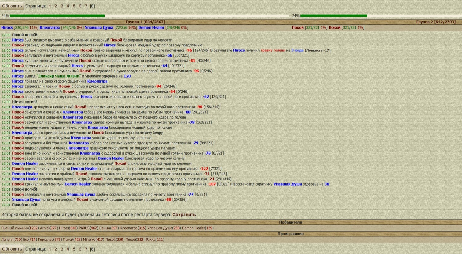The height and width of the screenshot is (254, 462).
Task: Click Minerva in the Проигравшие list
Action: (89, 240)
